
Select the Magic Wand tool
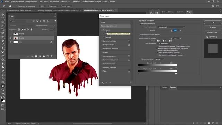[3, 26]
